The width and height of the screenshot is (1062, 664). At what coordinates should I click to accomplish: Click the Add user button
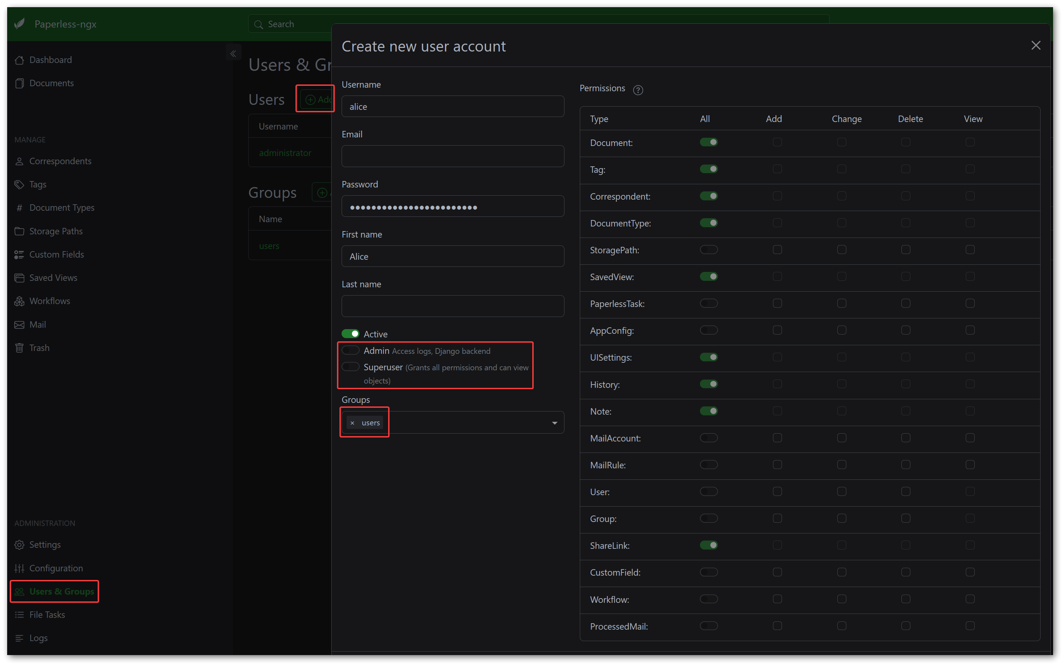point(315,98)
